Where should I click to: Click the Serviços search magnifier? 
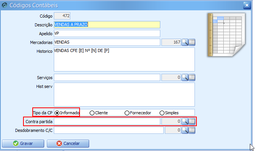point(185,78)
